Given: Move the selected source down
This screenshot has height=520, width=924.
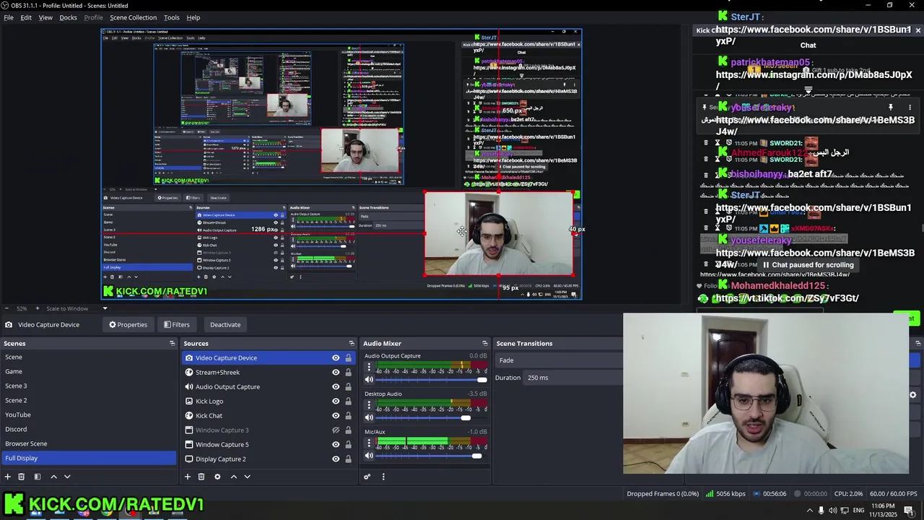Looking at the screenshot, I should pos(247,477).
